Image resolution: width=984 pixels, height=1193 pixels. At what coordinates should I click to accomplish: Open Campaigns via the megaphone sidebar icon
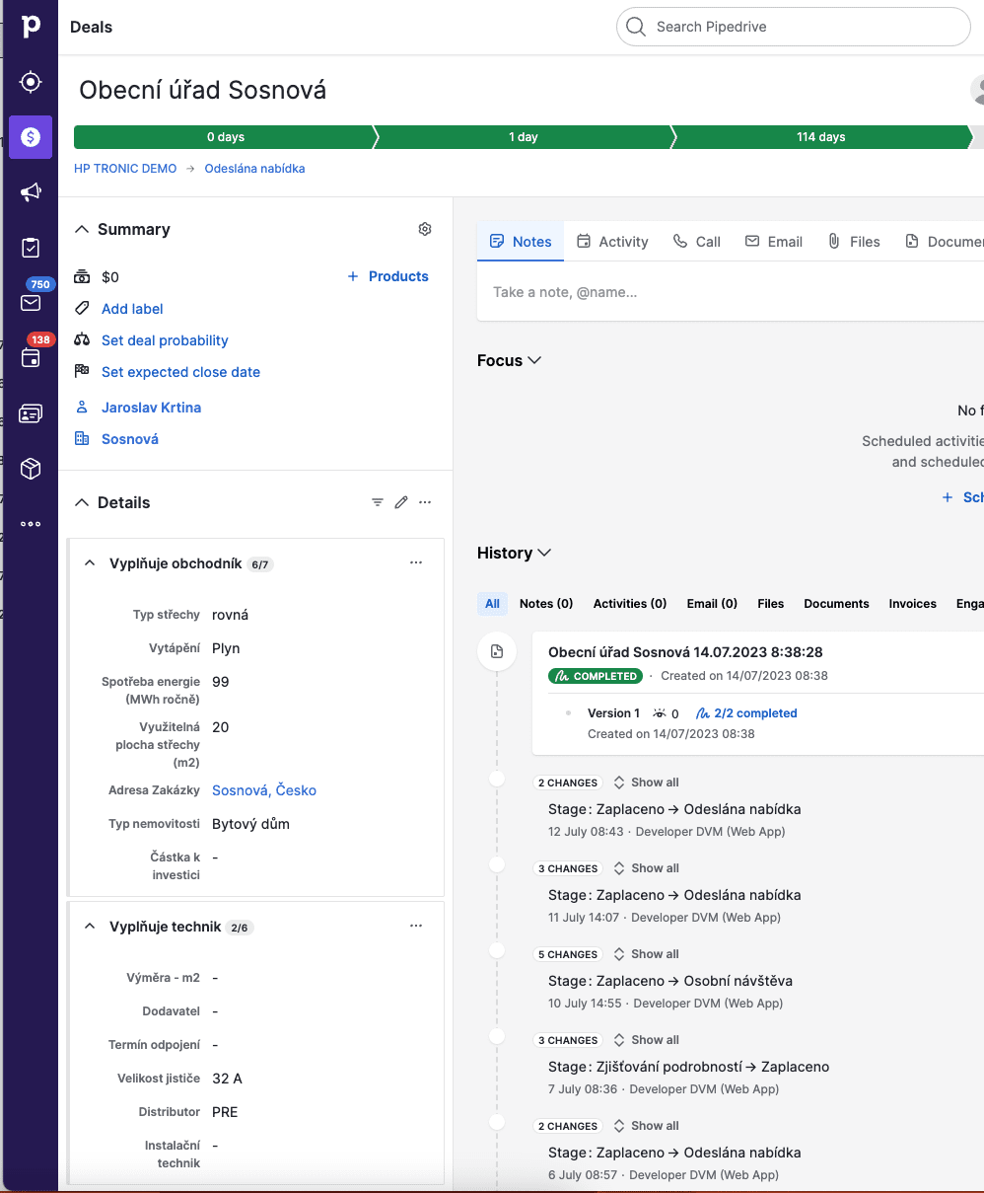coord(31,192)
